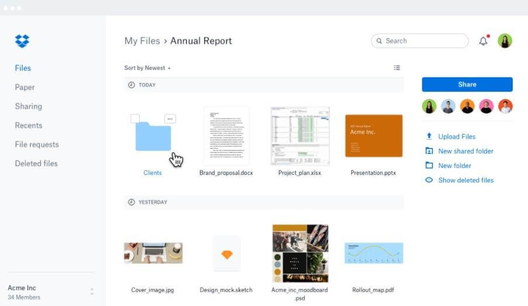
Task: Click the Presentation.pptx file name
Action: [373, 173]
